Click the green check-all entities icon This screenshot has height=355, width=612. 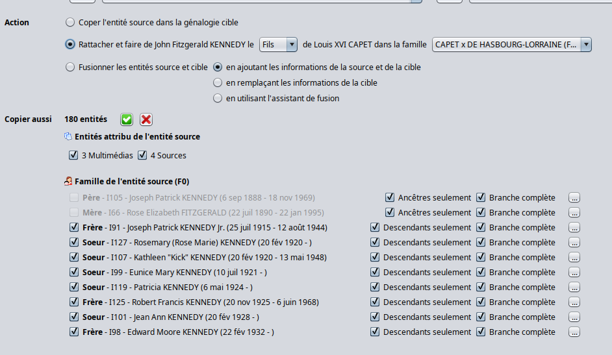pyautogui.click(x=127, y=119)
